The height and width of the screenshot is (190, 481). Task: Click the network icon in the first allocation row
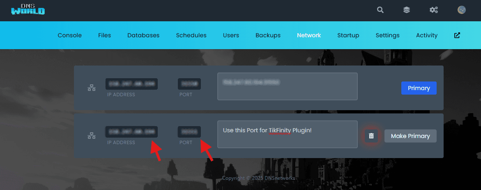pyautogui.click(x=92, y=88)
